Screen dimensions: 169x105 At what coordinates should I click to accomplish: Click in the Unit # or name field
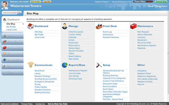point(10,13)
